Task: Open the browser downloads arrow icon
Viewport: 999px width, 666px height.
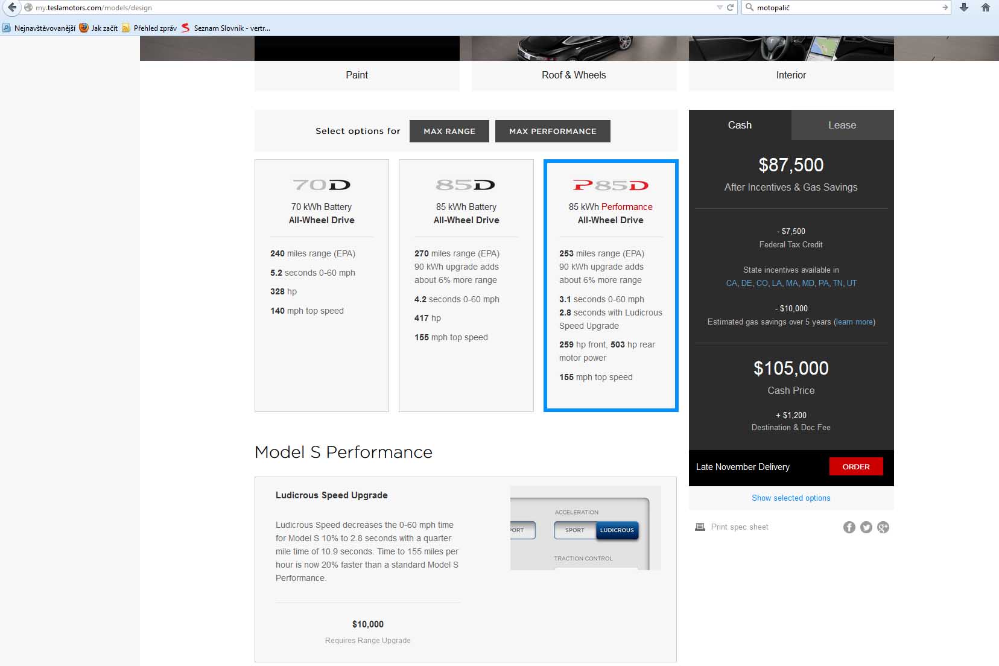Action: coord(964,7)
